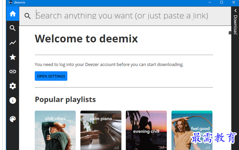This screenshot has height=150, width=239.
Task: Open the About info icon
Action: click(x=12, y=100)
